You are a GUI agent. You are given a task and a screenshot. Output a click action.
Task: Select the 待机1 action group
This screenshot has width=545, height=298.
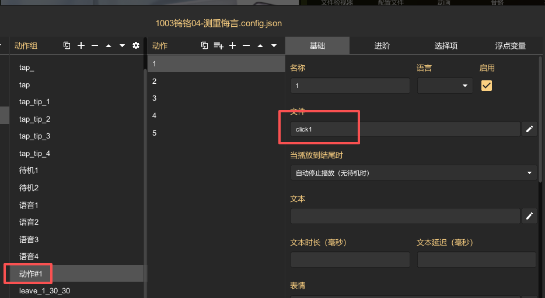[29, 171]
